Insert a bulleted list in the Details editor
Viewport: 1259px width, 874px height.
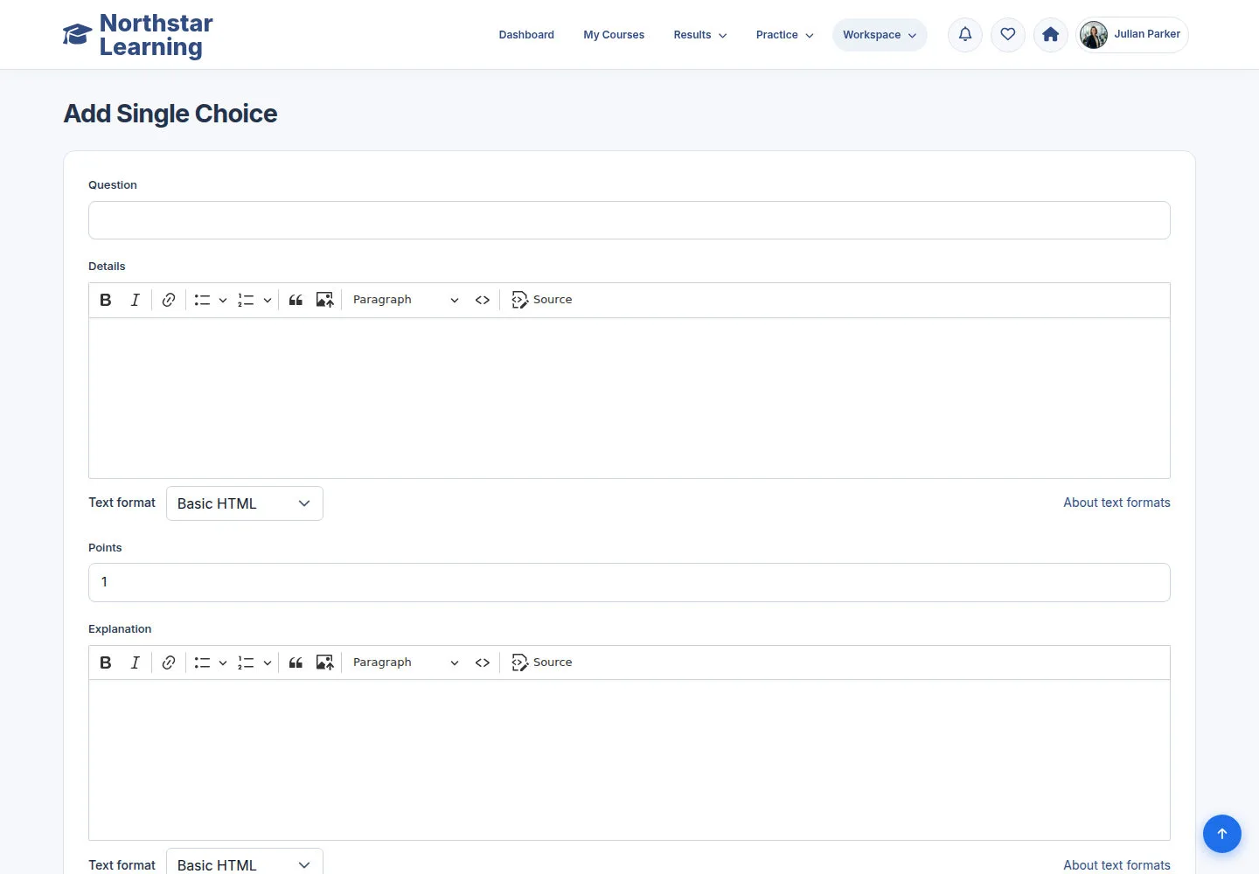coord(202,300)
